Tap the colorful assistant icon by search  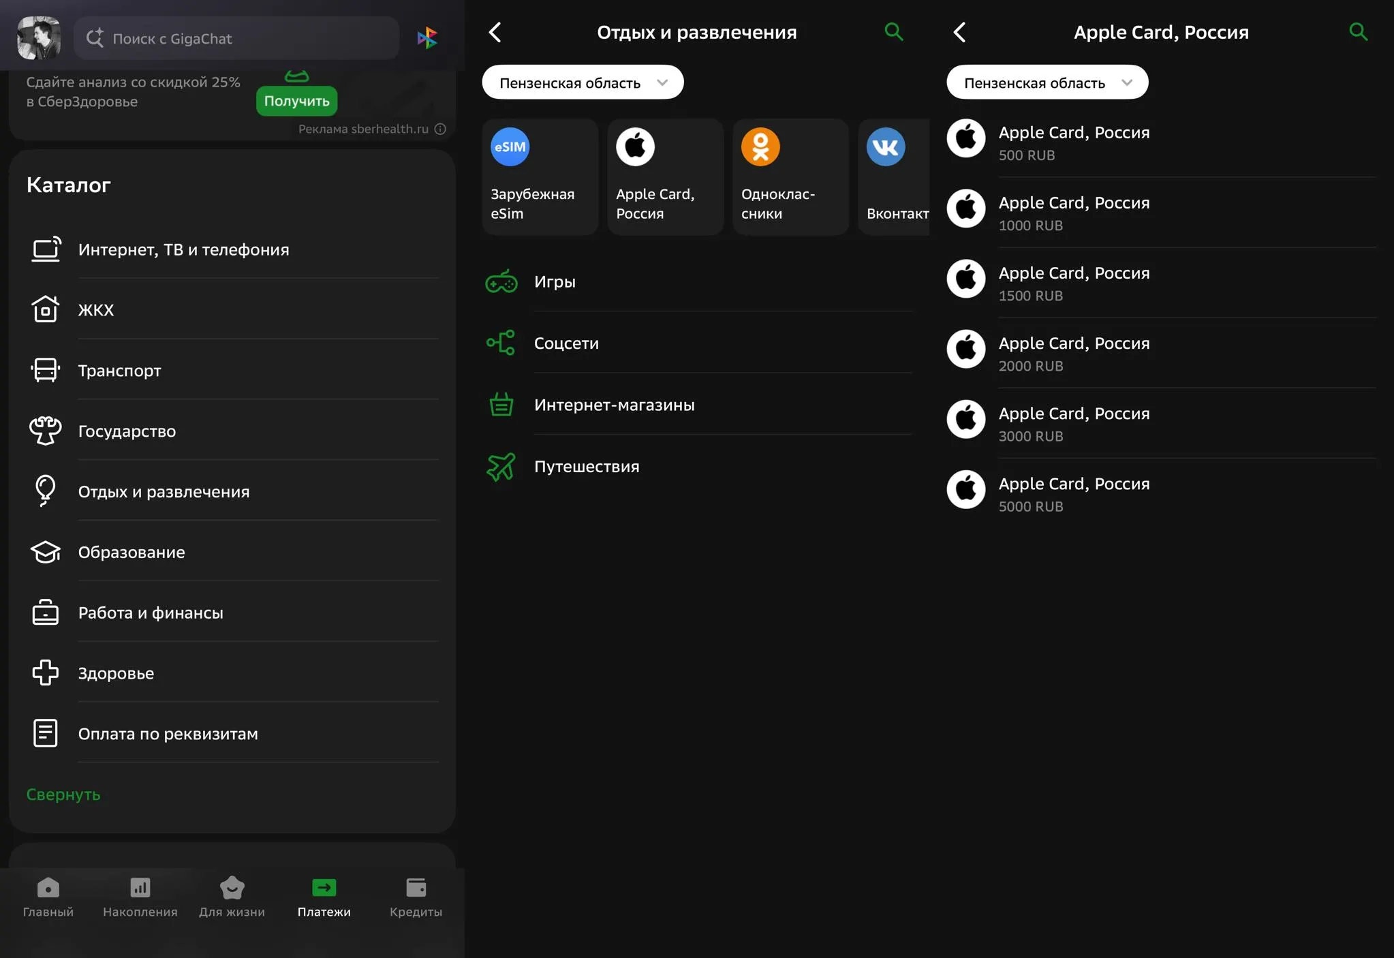pyautogui.click(x=427, y=38)
